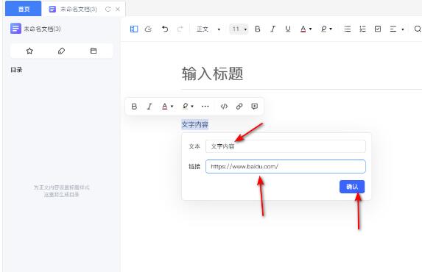Open font color arrow in floating toolbar
The width and height of the screenshot is (422, 272).
point(172,107)
